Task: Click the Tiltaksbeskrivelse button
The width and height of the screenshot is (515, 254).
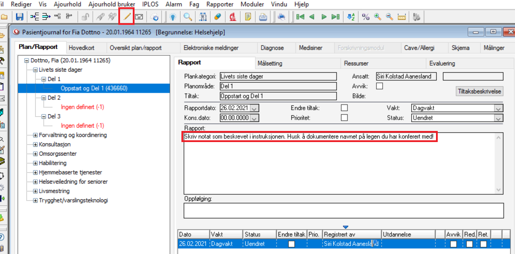Action: [479, 92]
